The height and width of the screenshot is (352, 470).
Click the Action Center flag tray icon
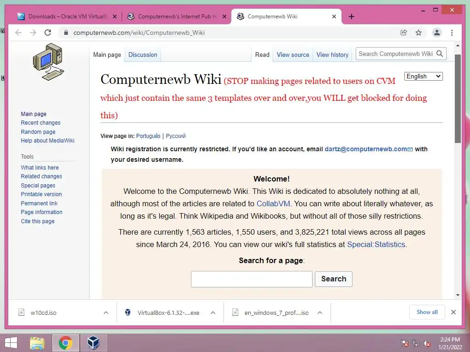click(405, 343)
